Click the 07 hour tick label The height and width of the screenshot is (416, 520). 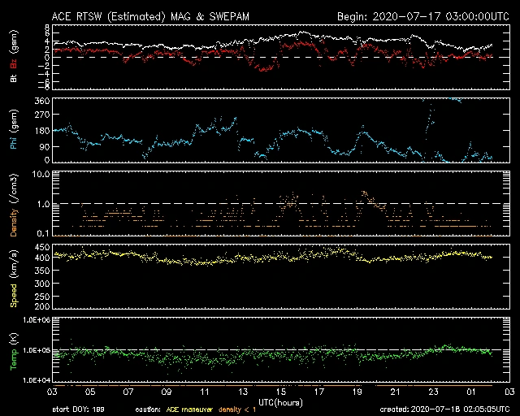128,392
